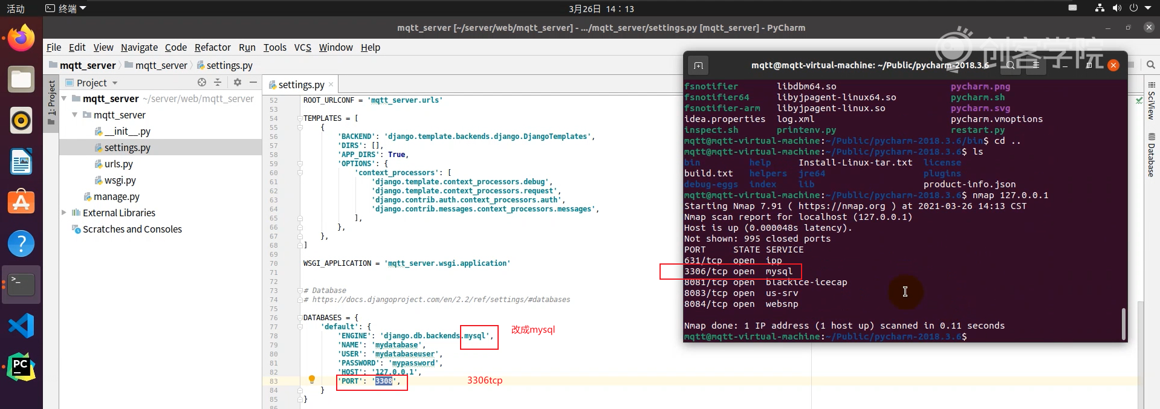
Task: Open the View menu
Action: pyautogui.click(x=103, y=47)
